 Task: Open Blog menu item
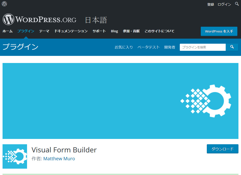coord(114,31)
